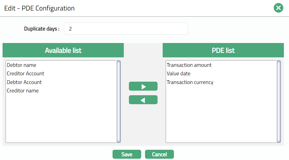The height and width of the screenshot is (160, 289).
Task: Click the Cancel button
Action: 159,154
